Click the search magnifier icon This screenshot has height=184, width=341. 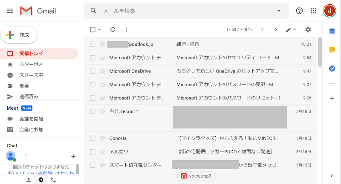pos(93,11)
